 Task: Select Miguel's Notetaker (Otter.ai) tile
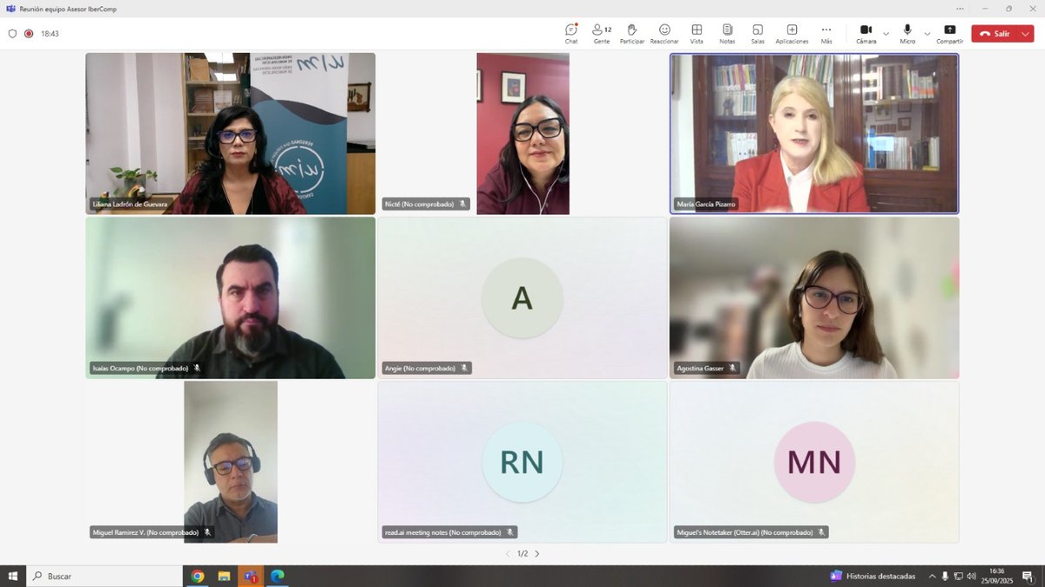click(x=814, y=462)
